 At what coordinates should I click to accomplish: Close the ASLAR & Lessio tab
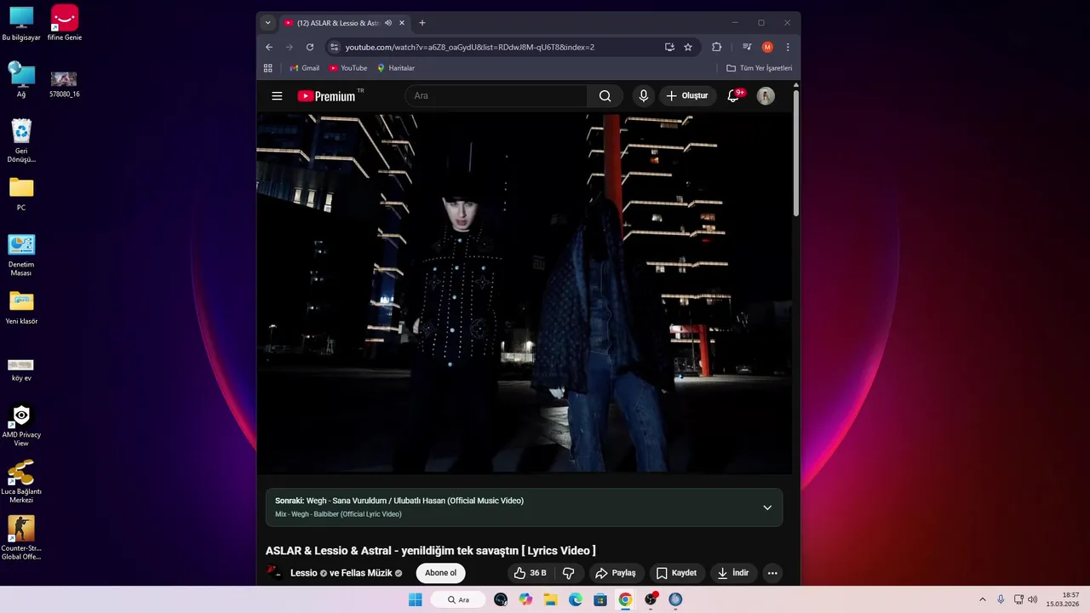pos(402,23)
